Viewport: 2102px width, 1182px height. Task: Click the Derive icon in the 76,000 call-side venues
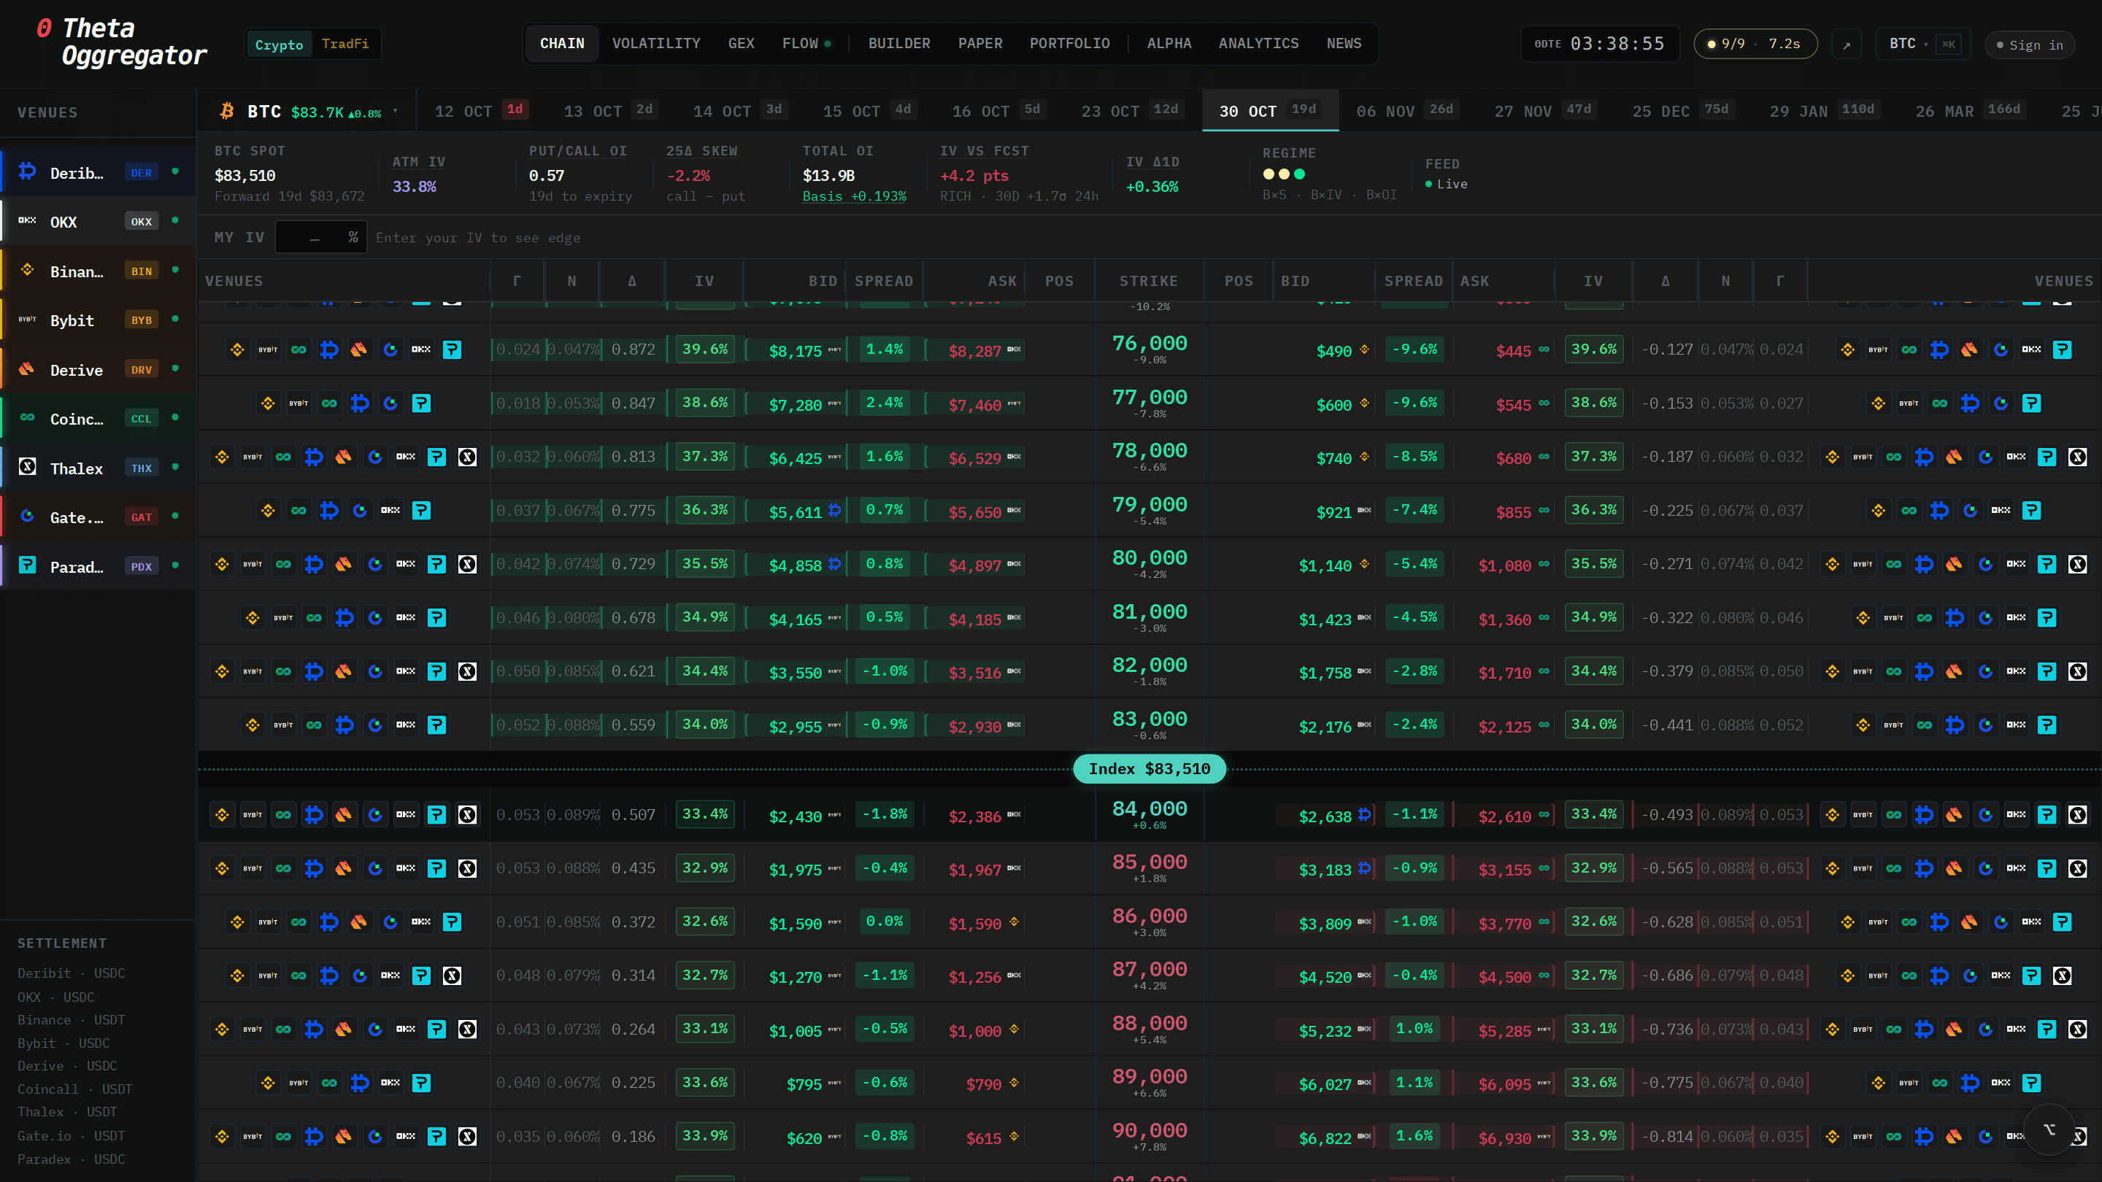coord(359,350)
